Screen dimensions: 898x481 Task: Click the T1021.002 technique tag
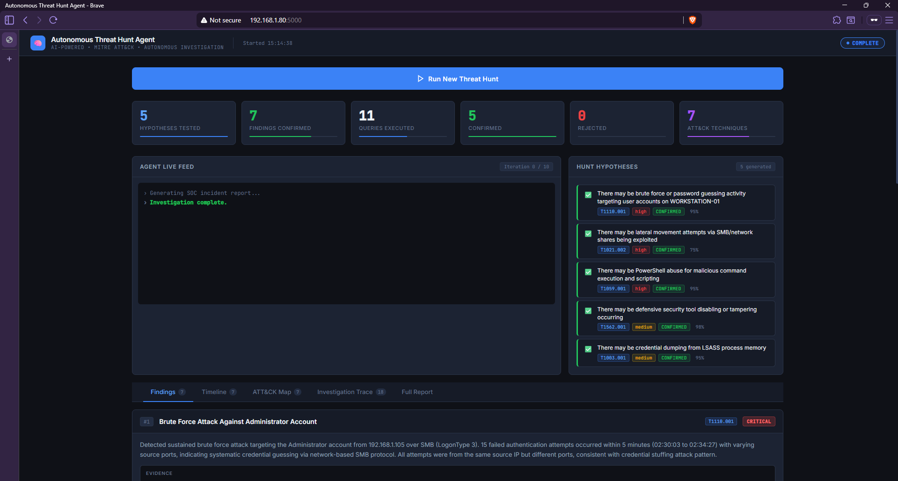pos(613,250)
